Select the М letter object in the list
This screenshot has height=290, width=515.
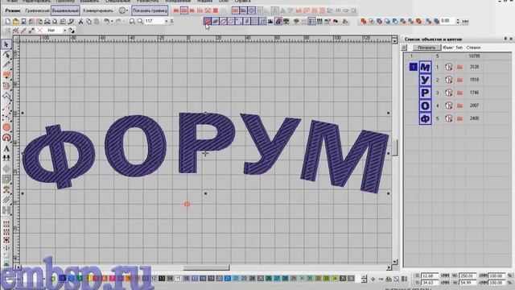425,67
